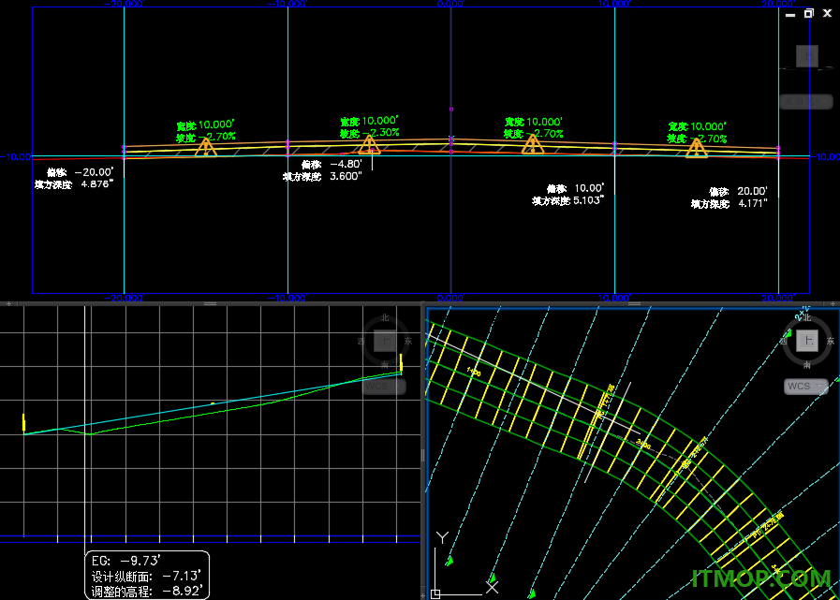
Task: Click the -10.00 elevation label on the section's left axis
Action: [x=16, y=157]
